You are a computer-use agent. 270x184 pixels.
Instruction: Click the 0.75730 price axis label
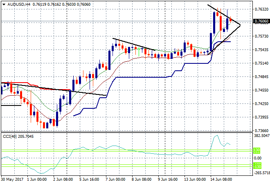coord(261,36)
